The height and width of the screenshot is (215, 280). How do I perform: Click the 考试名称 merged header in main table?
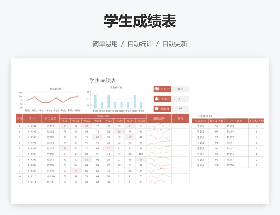coord(103,116)
